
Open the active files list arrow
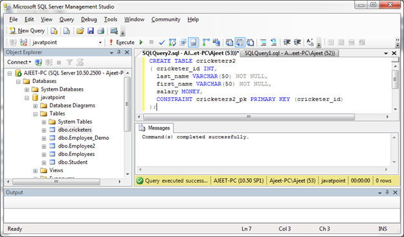point(386,53)
